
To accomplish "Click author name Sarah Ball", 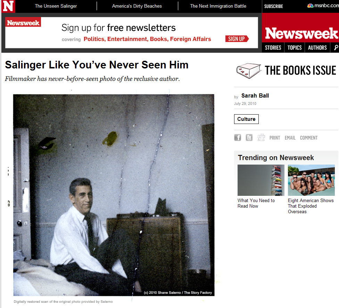I will click(255, 95).
